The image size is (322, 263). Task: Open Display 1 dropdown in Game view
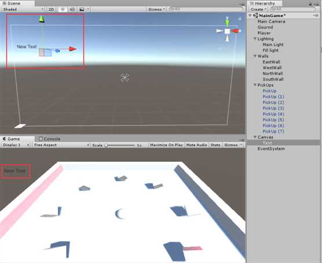click(x=16, y=145)
